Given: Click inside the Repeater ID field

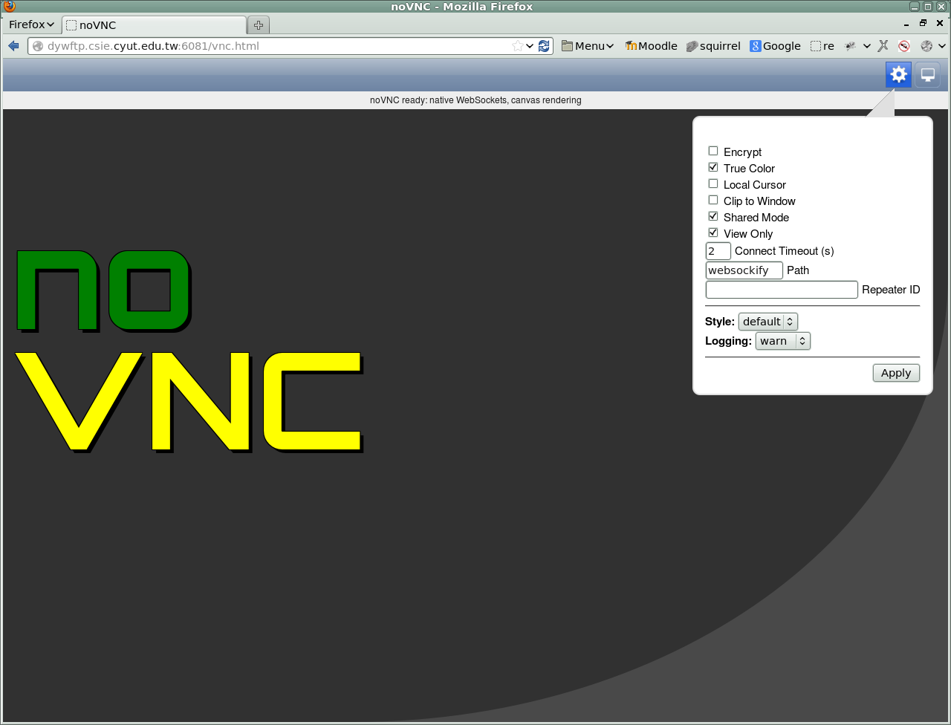Looking at the screenshot, I should point(781,289).
